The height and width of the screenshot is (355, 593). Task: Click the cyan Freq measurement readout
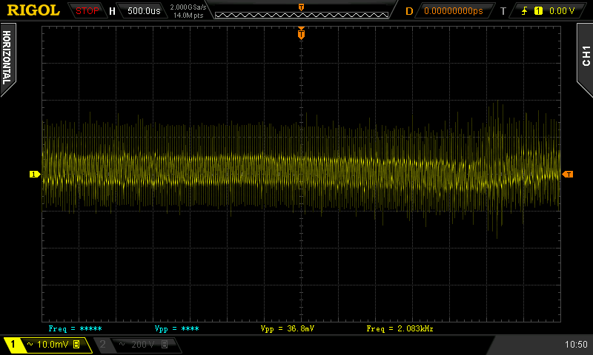point(75,328)
